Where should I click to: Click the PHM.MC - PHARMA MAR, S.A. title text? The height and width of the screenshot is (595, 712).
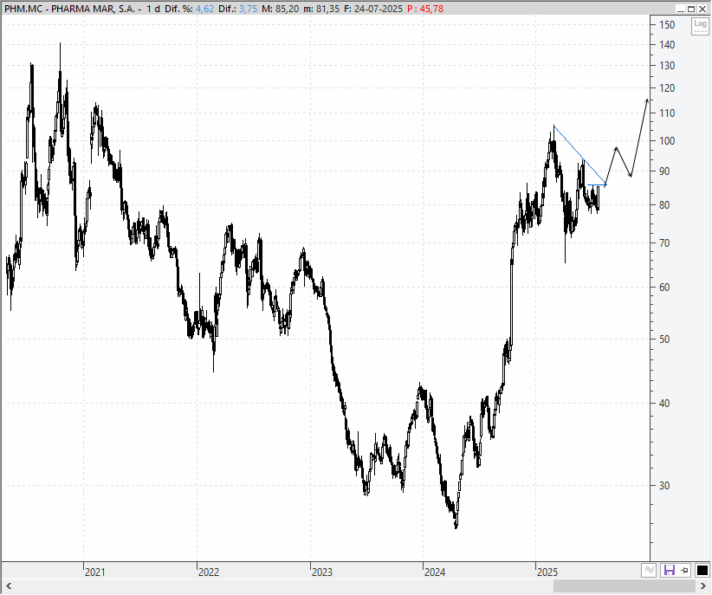[69, 9]
